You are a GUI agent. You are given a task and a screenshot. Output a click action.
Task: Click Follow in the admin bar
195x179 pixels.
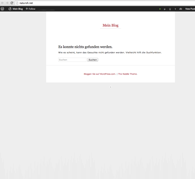click(31, 9)
